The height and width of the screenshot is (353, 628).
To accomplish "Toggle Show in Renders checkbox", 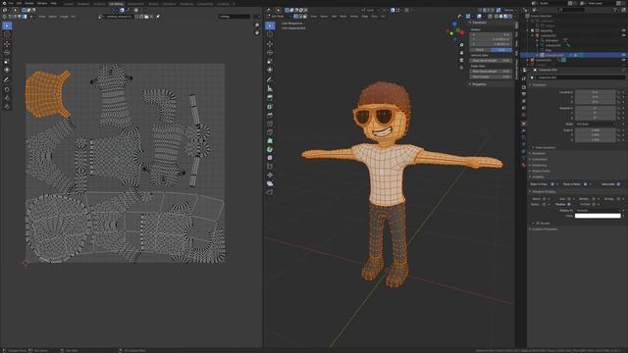I will click(585, 184).
